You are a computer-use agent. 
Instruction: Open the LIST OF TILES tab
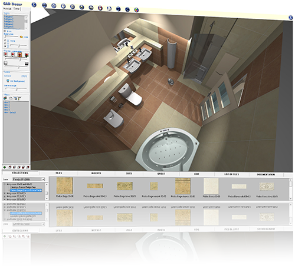[232, 174]
